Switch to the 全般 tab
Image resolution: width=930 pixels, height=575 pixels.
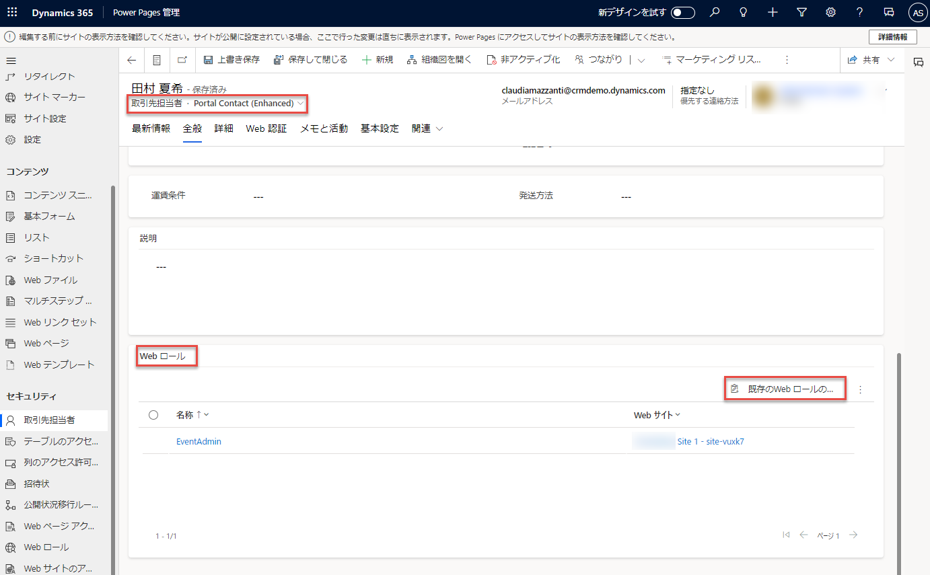tap(192, 128)
